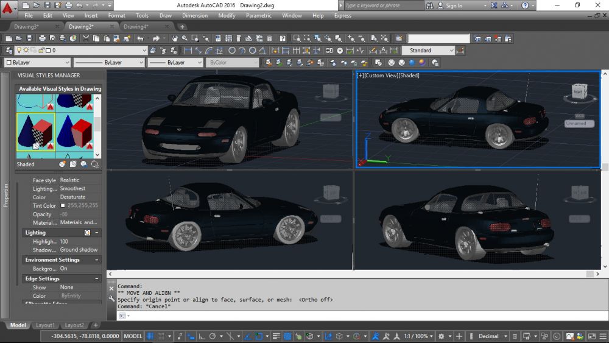The height and width of the screenshot is (343, 609).
Task: Select the Linear dimension tool
Action: tap(188, 51)
